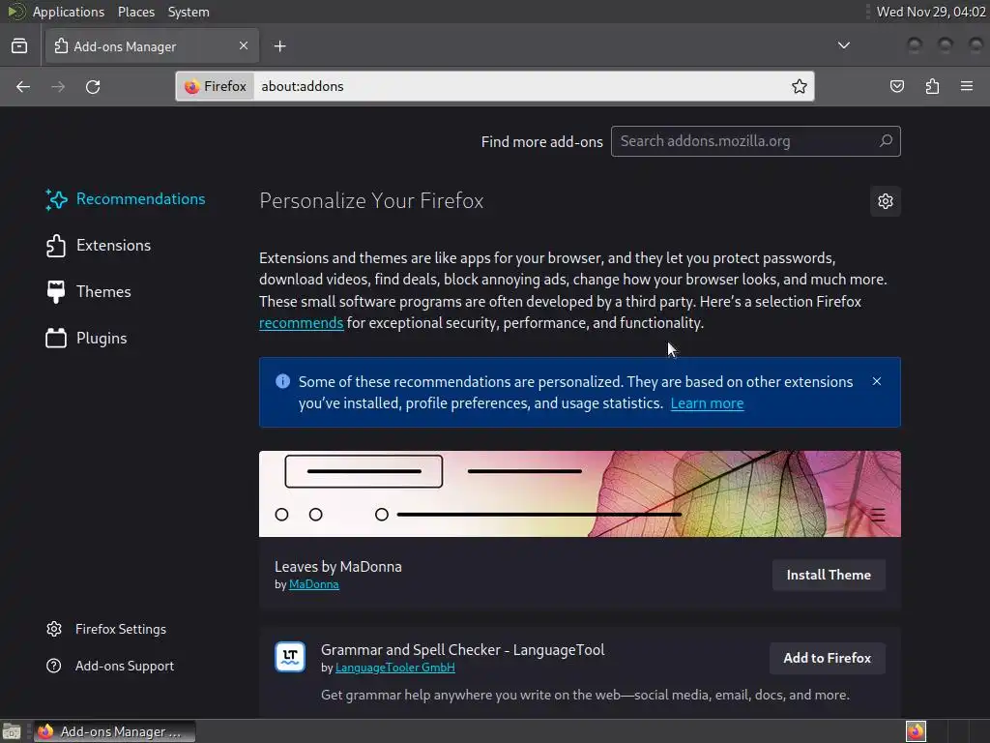Image resolution: width=990 pixels, height=743 pixels.
Task: Install the Leaves by MaDonna theme
Action: (829, 575)
